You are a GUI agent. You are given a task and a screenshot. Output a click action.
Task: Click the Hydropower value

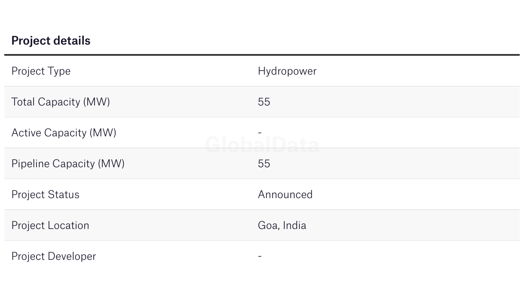point(287,71)
